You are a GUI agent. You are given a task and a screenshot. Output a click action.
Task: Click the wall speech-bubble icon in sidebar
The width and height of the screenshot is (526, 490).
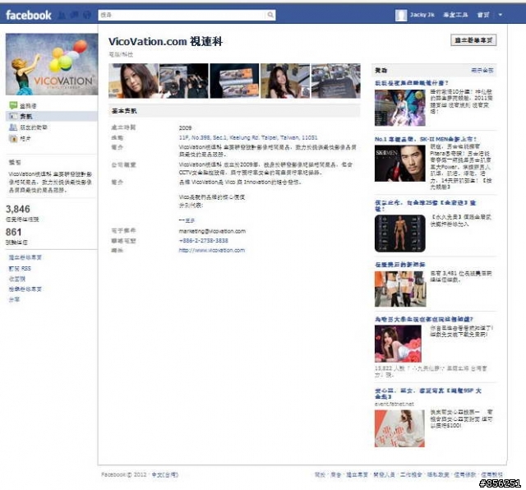(x=13, y=106)
